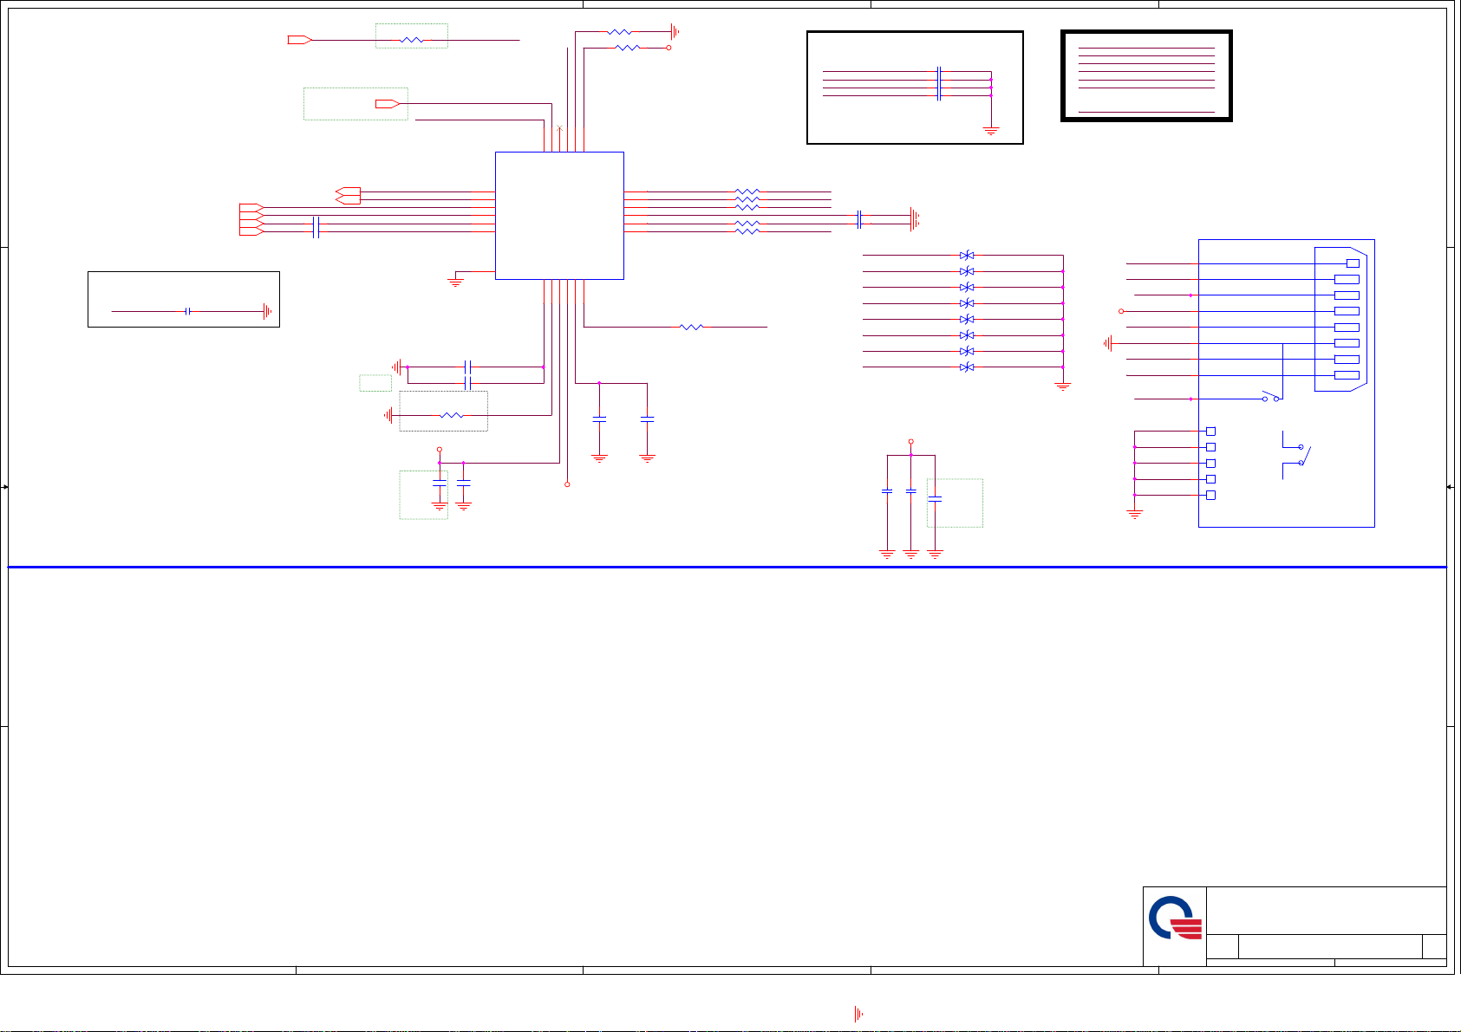Click the series capacitor on the IC's left input line
This screenshot has width=1461, height=1032.
point(316,228)
